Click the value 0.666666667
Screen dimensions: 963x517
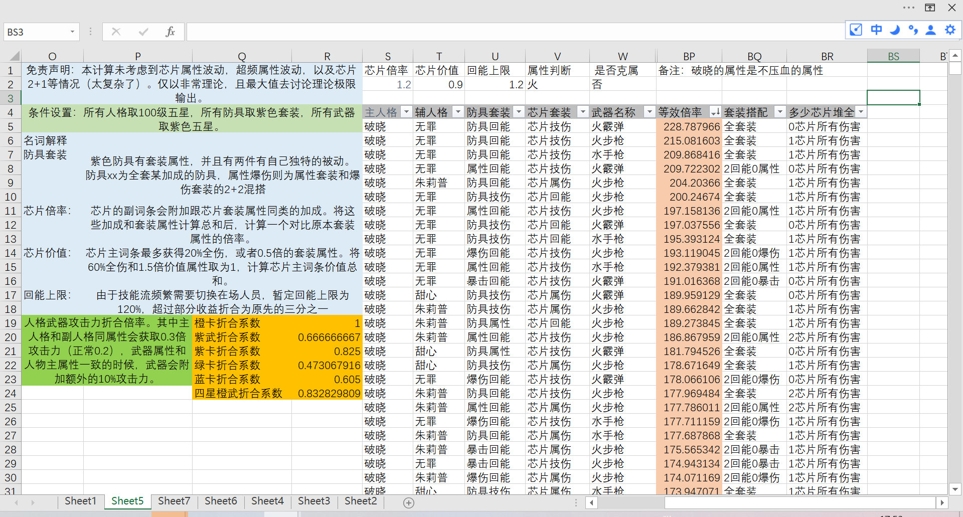[x=327, y=337]
